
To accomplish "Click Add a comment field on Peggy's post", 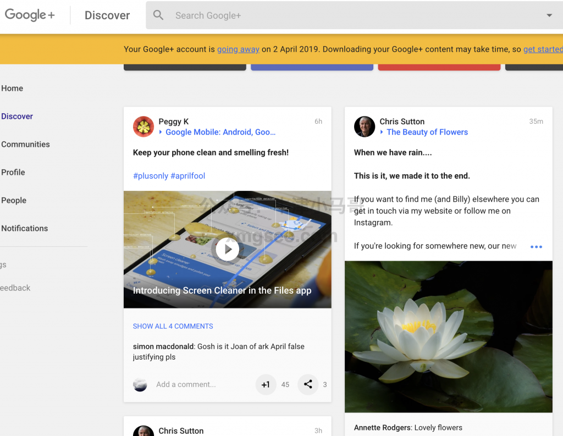I will click(x=186, y=385).
